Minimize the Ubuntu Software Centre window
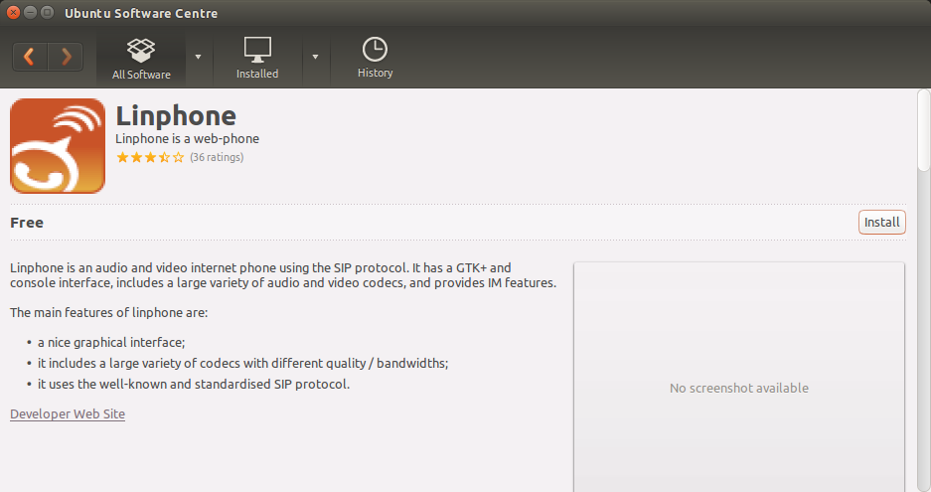The height and width of the screenshot is (492, 931). (x=30, y=13)
